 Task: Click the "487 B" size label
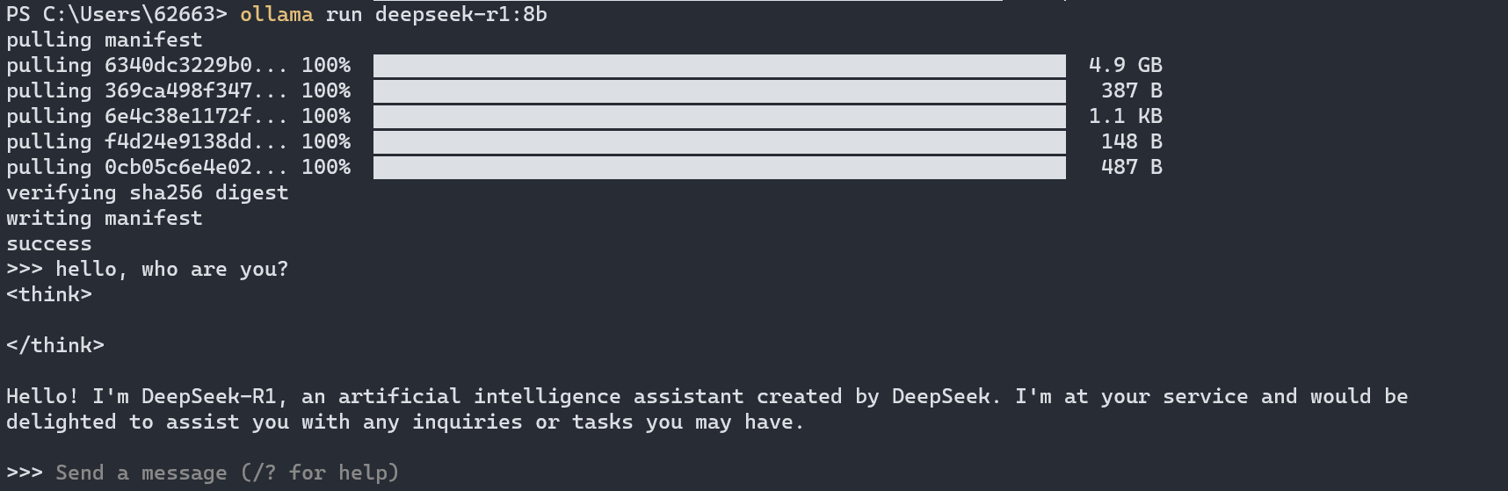click(1131, 167)
